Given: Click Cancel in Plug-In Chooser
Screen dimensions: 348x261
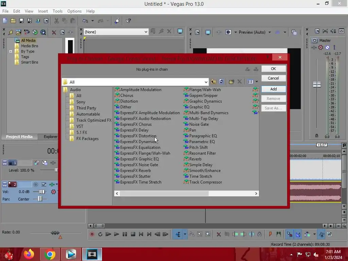Looking at the screenshot, I should coord(274,78).
